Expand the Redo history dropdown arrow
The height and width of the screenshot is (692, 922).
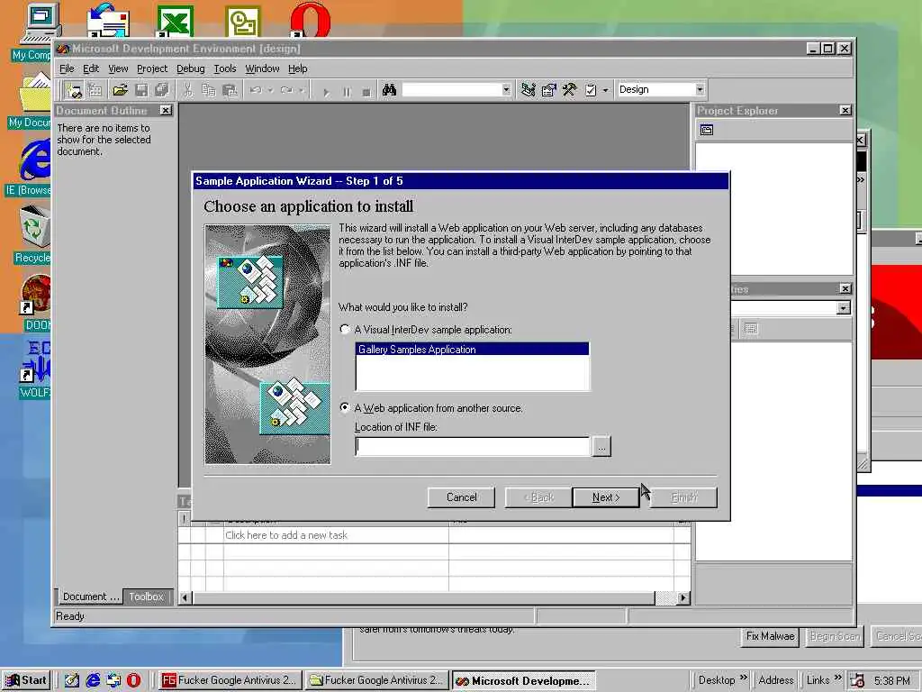pos(302,91)
